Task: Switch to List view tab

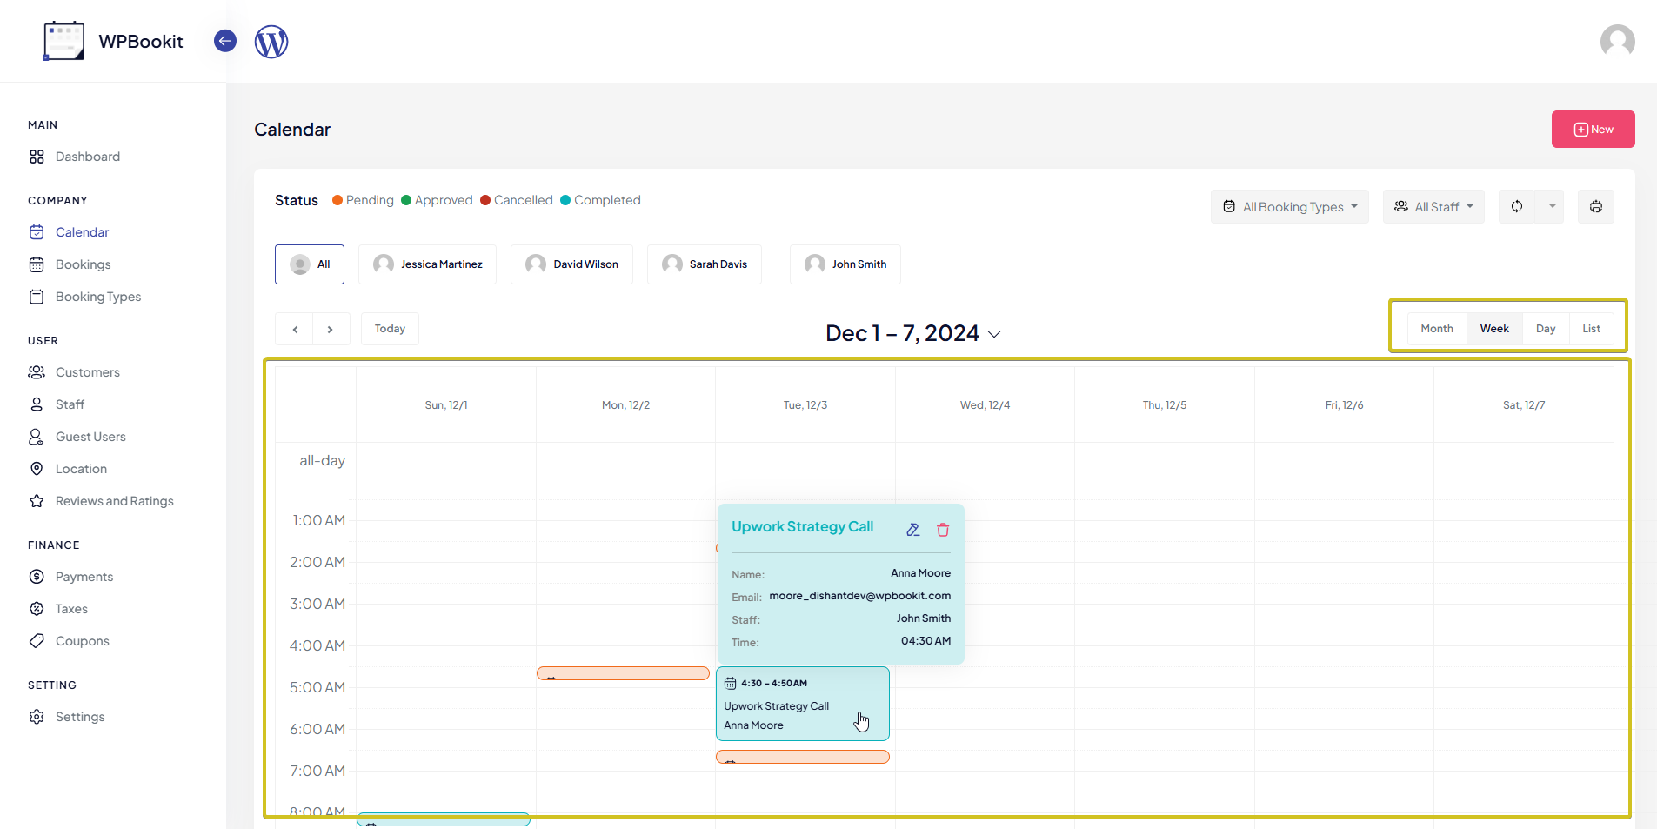Action: (x=1591, y=329)
